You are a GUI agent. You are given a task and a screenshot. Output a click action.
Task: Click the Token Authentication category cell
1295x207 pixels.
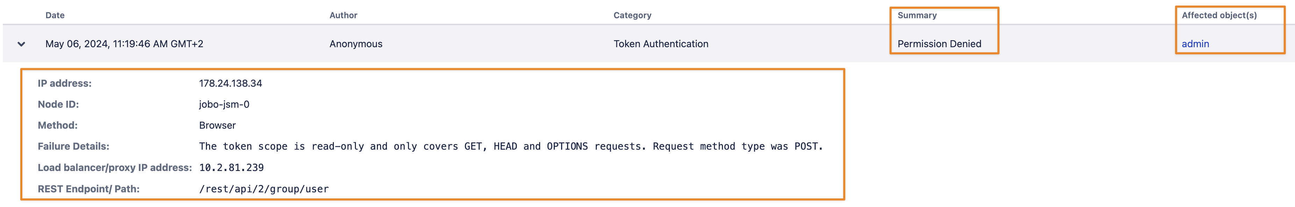tap(660, 44)
